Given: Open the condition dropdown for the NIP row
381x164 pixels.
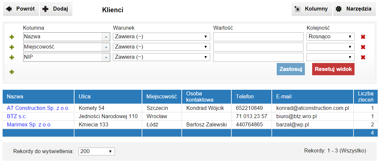Looking at the screenshot, I should coord(161,57).
